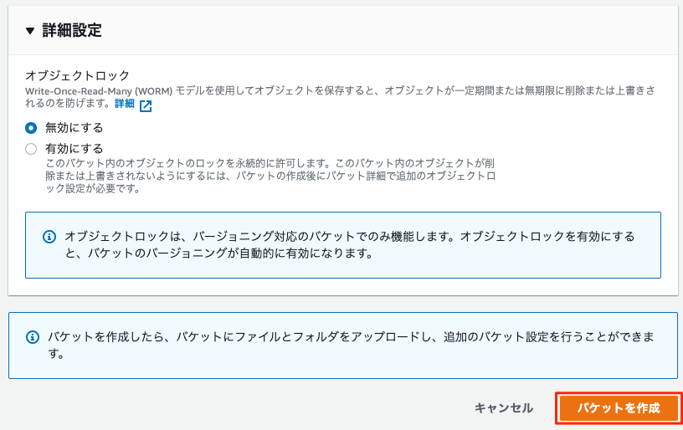Click the オブジェクトロック heading

pyautogui.click(x=78, y=76)
